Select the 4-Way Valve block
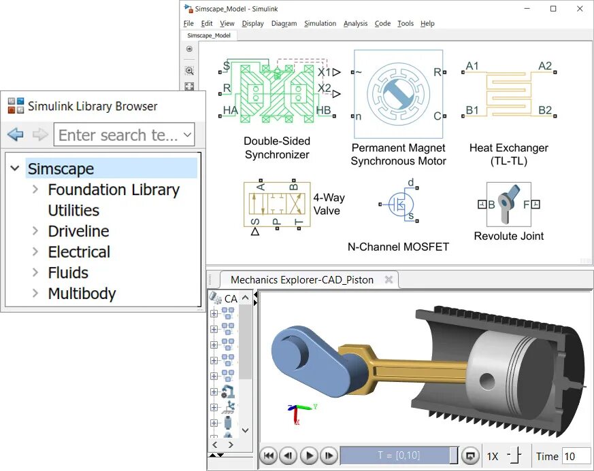Viewport: 594px width, 471px height. [x=277, y=205]
